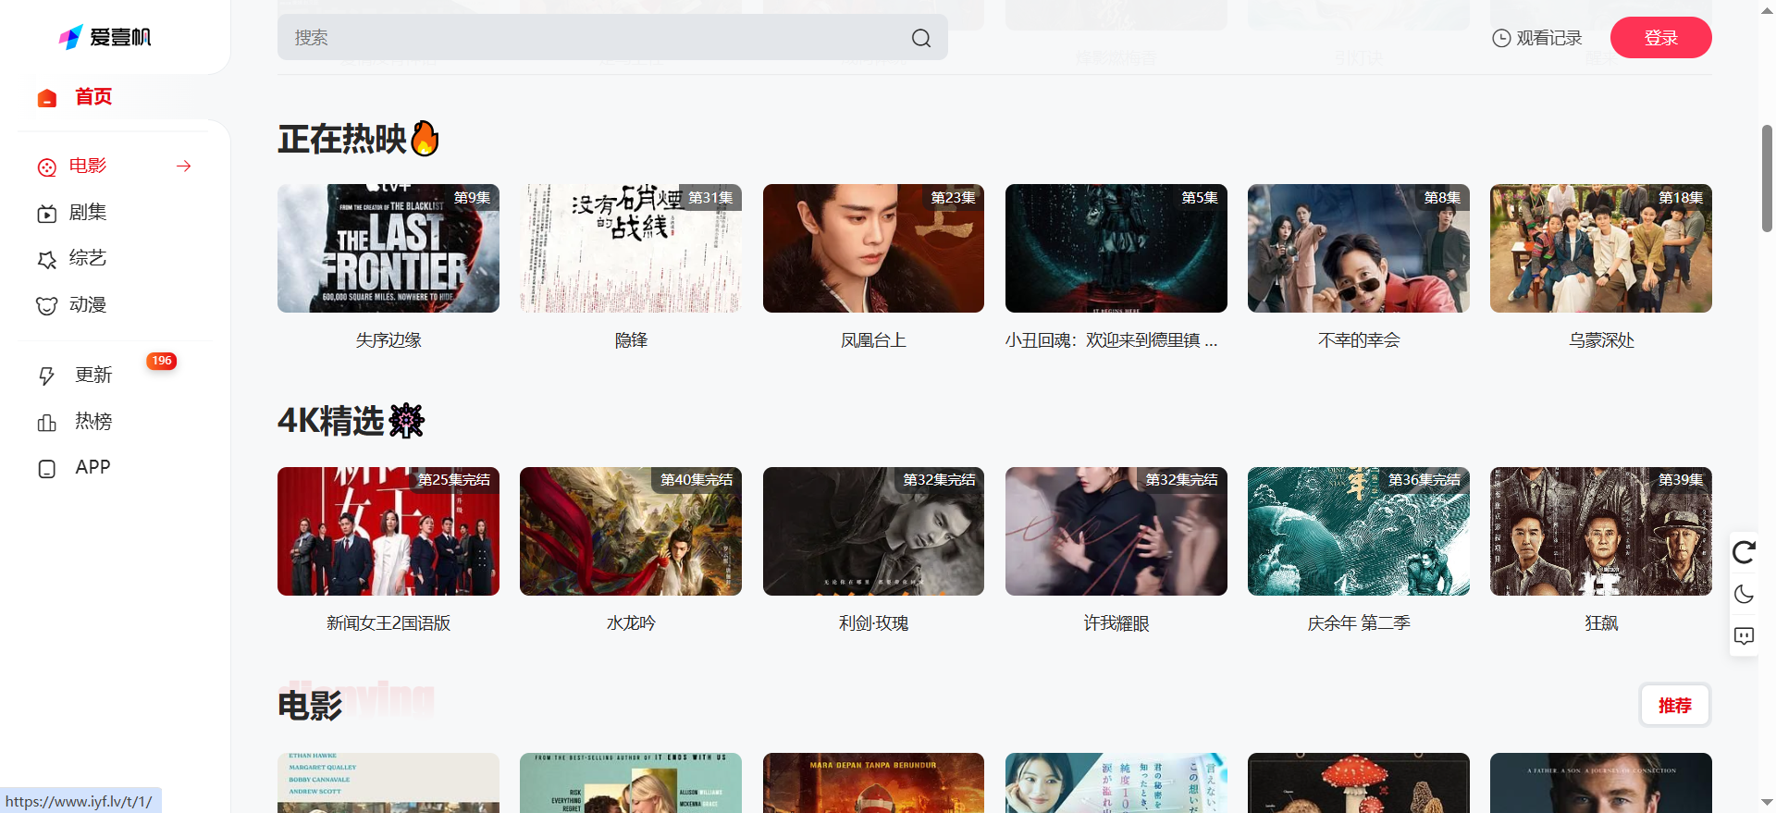Click the updates lightning icon
1776x813 pixels.
[47, 376]
